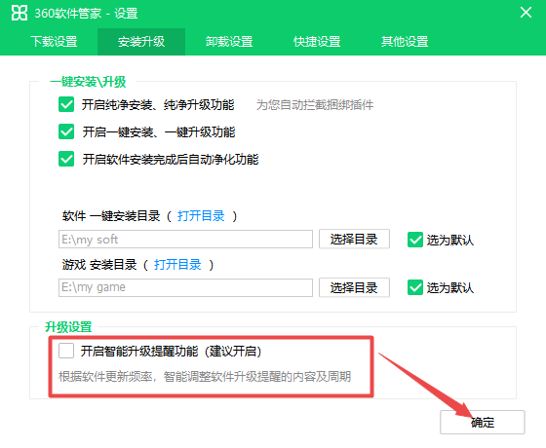Click 选择目录 button for game directory
546x448 pixels.
pyautogui.click(x=354, y=287)
